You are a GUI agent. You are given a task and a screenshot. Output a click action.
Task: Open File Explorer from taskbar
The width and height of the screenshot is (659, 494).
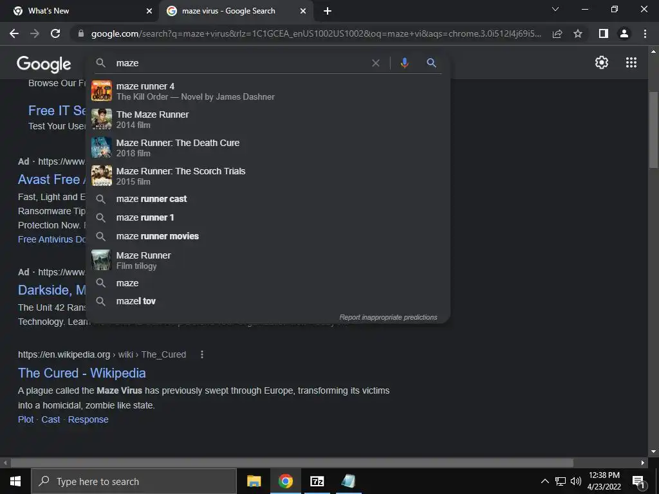pos(254,481)
